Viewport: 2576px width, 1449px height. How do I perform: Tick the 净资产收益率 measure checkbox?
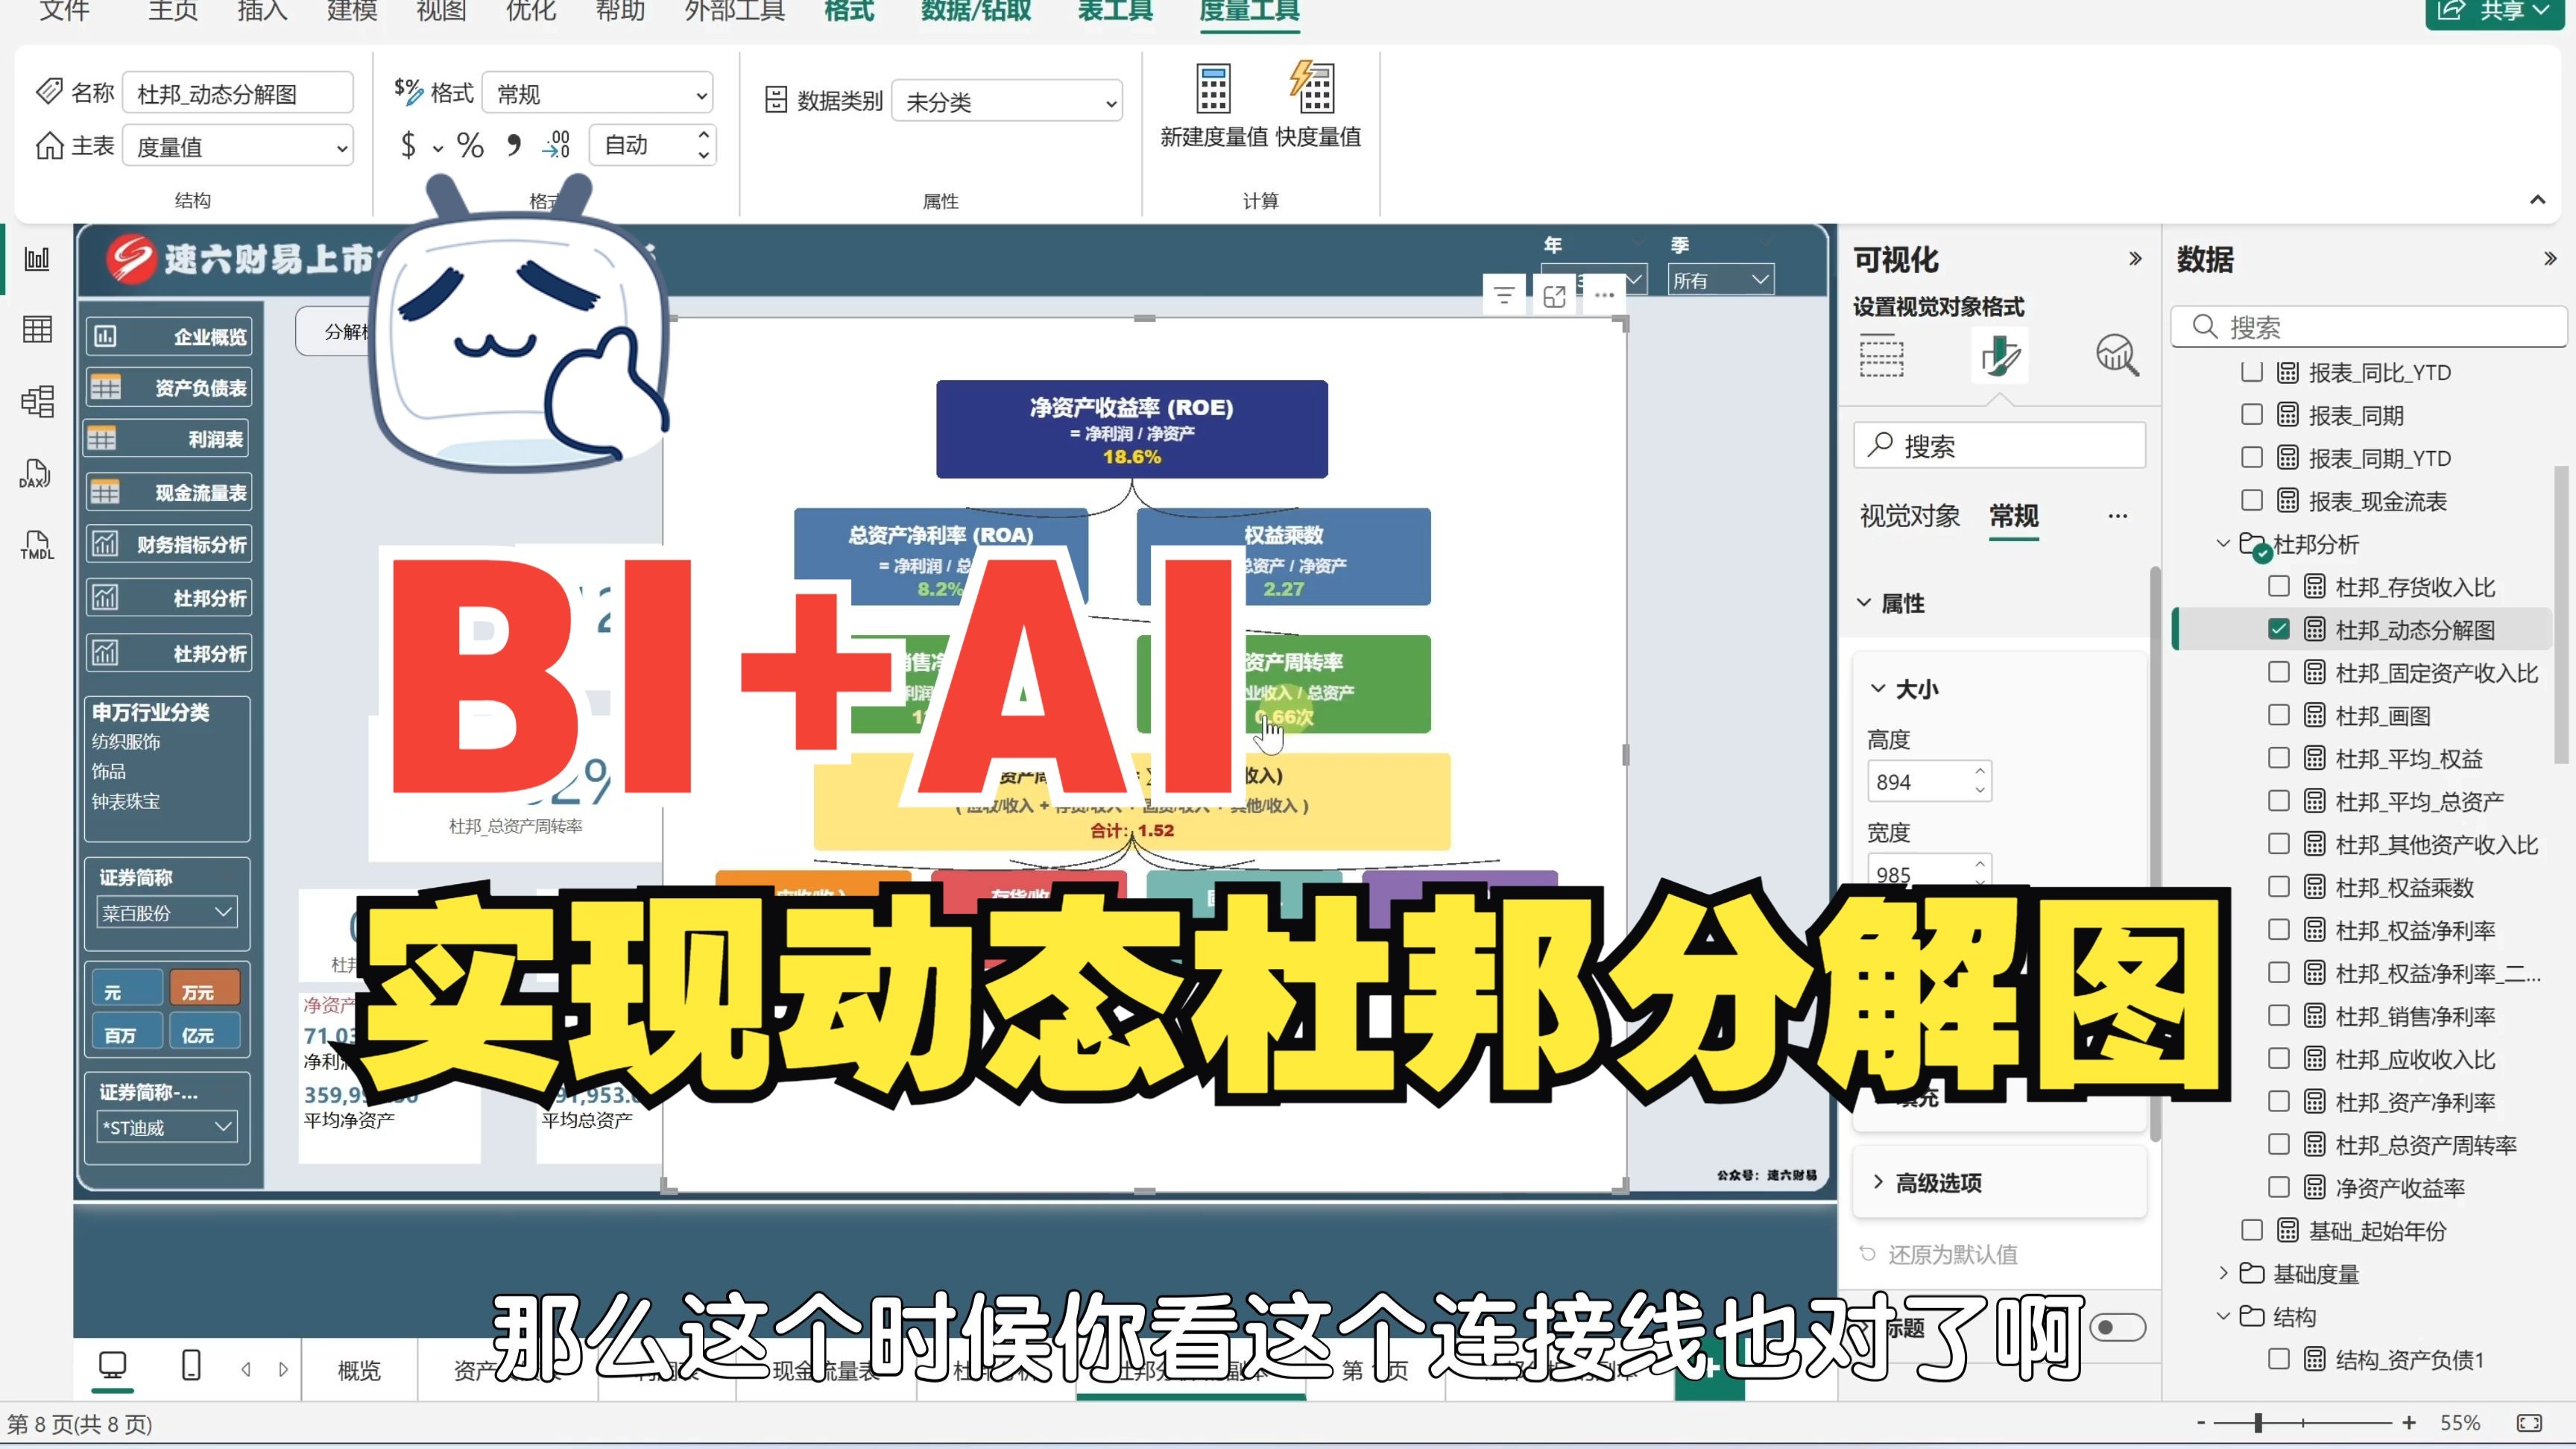tap(2279, 1187)
